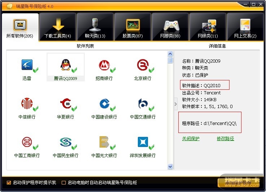Click the 出品公司：Tencent detail line
The width and height of the screenshot is (266, 192).
tap(201, 93)
